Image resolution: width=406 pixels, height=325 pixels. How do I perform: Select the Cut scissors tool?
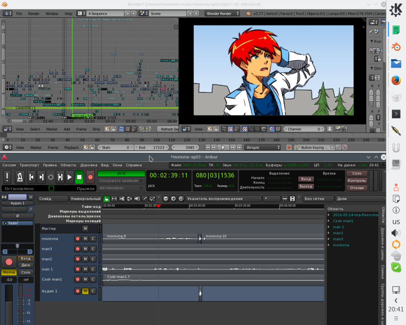tap(122, 199)
